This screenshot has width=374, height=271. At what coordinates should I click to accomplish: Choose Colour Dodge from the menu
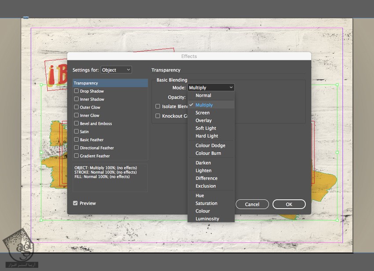tap(210, 146)
